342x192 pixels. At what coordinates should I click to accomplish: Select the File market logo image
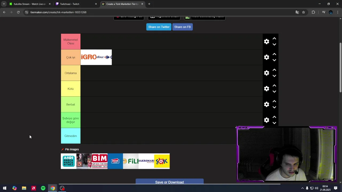(x=131, y=161)
